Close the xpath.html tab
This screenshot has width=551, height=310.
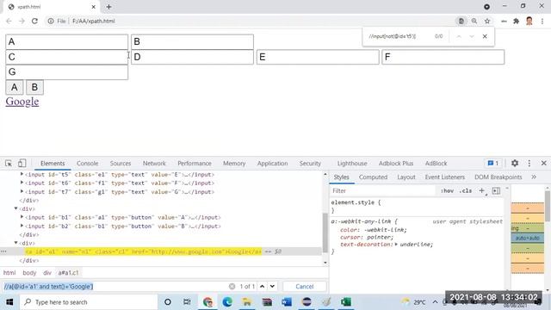tap(94, 7)
